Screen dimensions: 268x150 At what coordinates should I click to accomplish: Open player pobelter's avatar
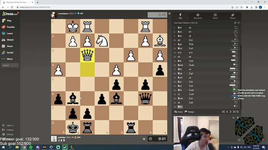pos(54,139)
